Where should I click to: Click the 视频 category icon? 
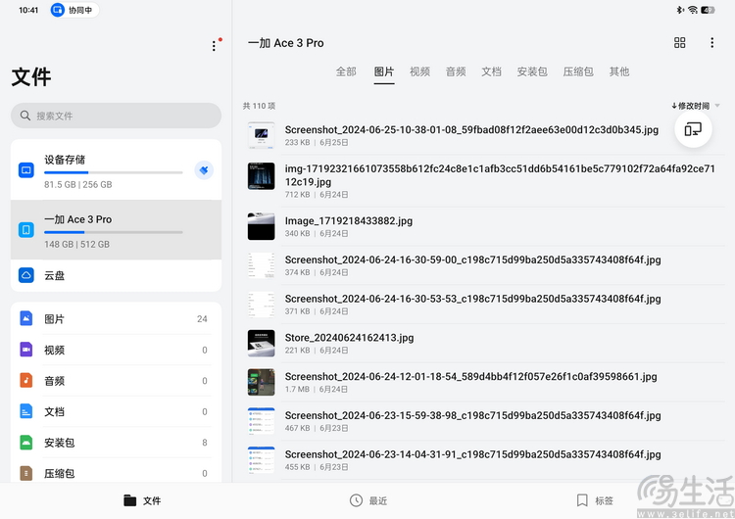tap(26, 350)
